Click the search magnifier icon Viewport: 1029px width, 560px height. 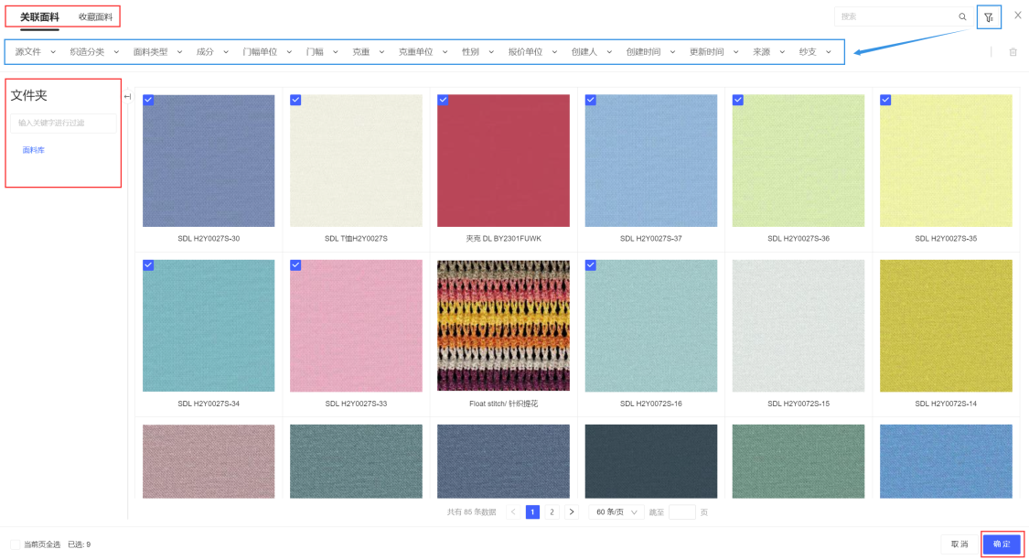tap(962, 16)
